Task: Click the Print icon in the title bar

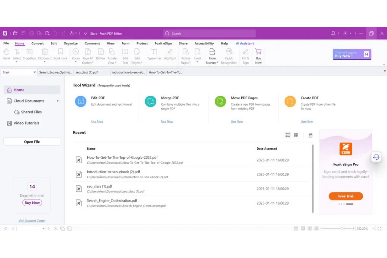Action: click(31, 33)
